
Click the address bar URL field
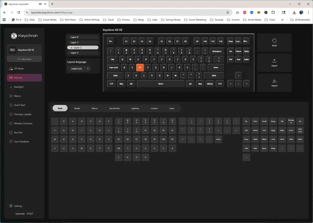(x=128, y=13)
